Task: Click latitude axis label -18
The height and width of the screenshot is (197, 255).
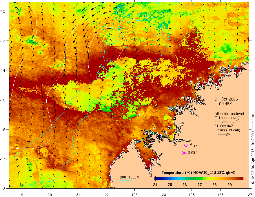Action: (x=2, y=189)
